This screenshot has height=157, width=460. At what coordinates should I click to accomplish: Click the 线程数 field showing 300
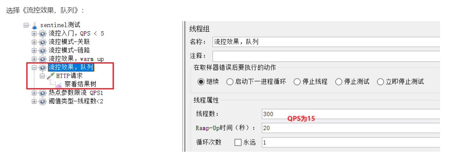[351, 114]
